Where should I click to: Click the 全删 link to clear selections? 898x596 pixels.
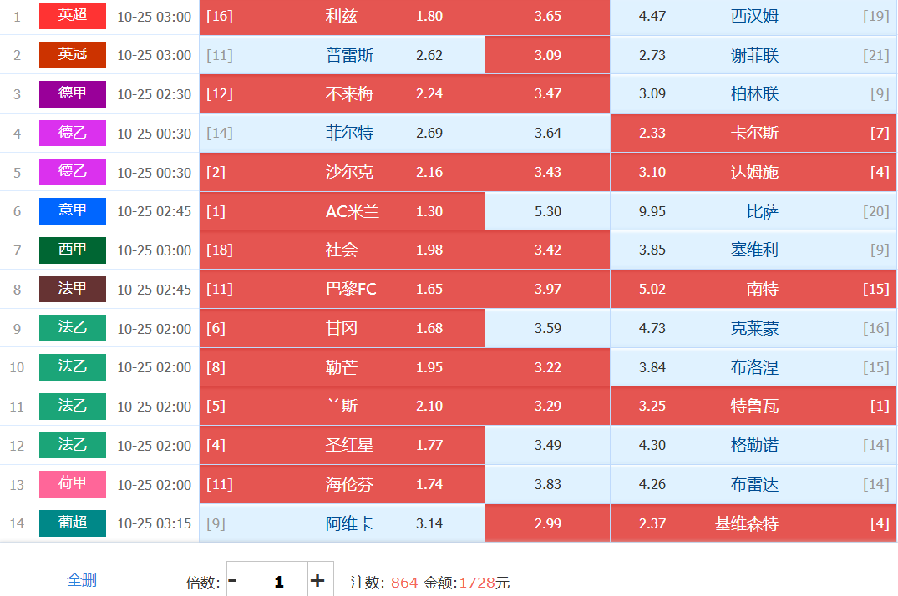(x=82, y=580)
